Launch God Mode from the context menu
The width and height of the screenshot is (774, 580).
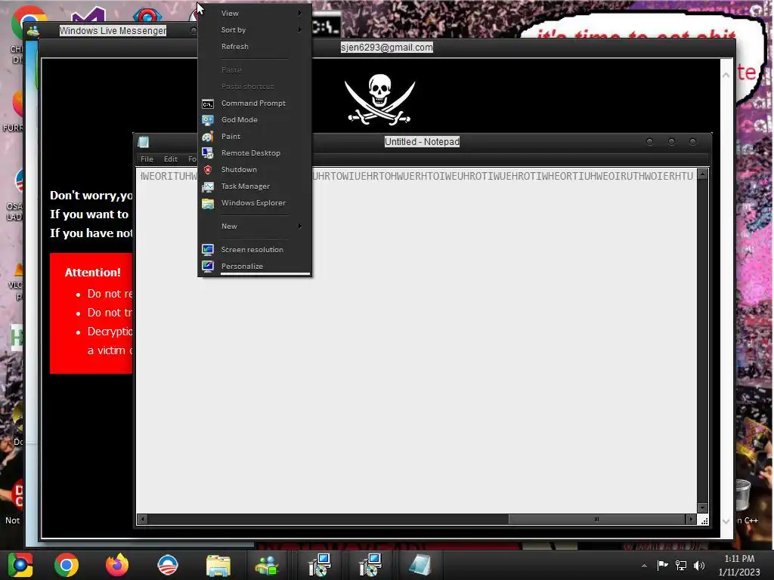pyautogui.click(x=240, y=120)
